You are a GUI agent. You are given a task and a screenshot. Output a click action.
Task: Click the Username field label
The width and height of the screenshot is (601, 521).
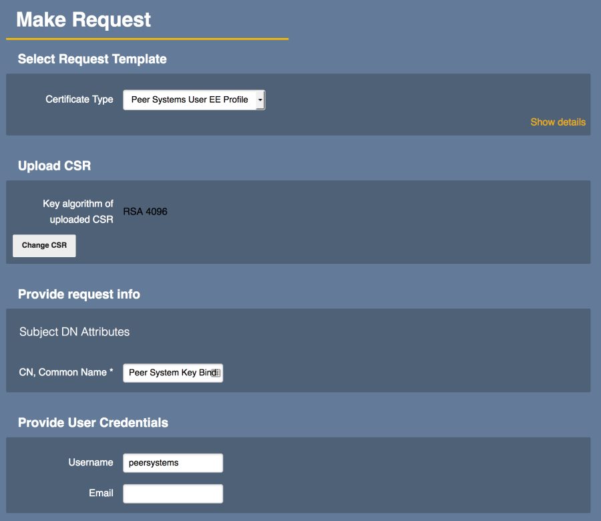(x=90, y=462)
